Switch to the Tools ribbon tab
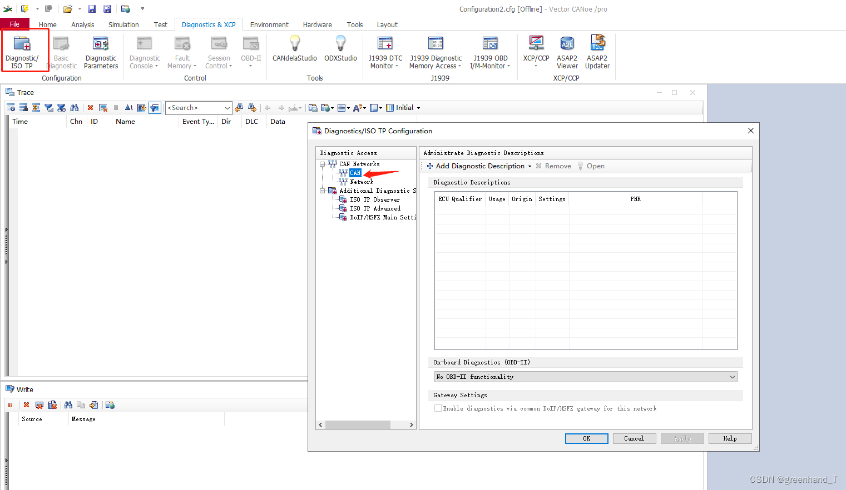The image size is (846, 490). (x=355, y=25)
